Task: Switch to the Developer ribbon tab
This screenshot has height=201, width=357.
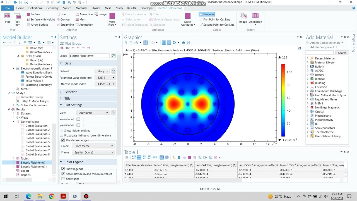Action: tap(147, 8)
